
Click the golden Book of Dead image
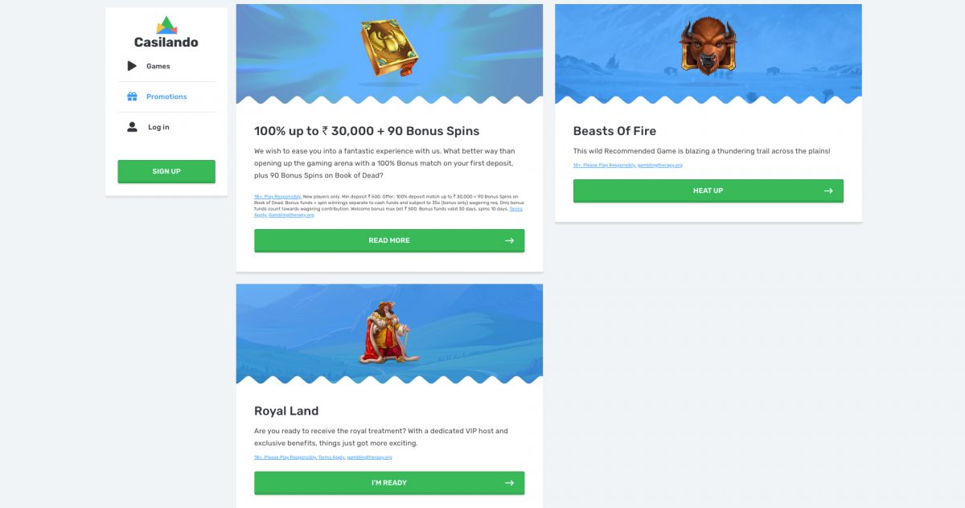(x=389, y=50)
